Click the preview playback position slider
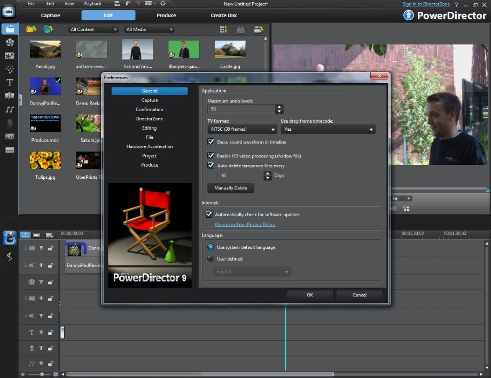The height and width of the screenshot is (378, 491). click(x=488, y=190)
